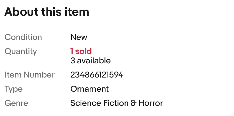Select the Genre label
The height and width of the screenshot is (116, 234).
[x=16, y=103]
